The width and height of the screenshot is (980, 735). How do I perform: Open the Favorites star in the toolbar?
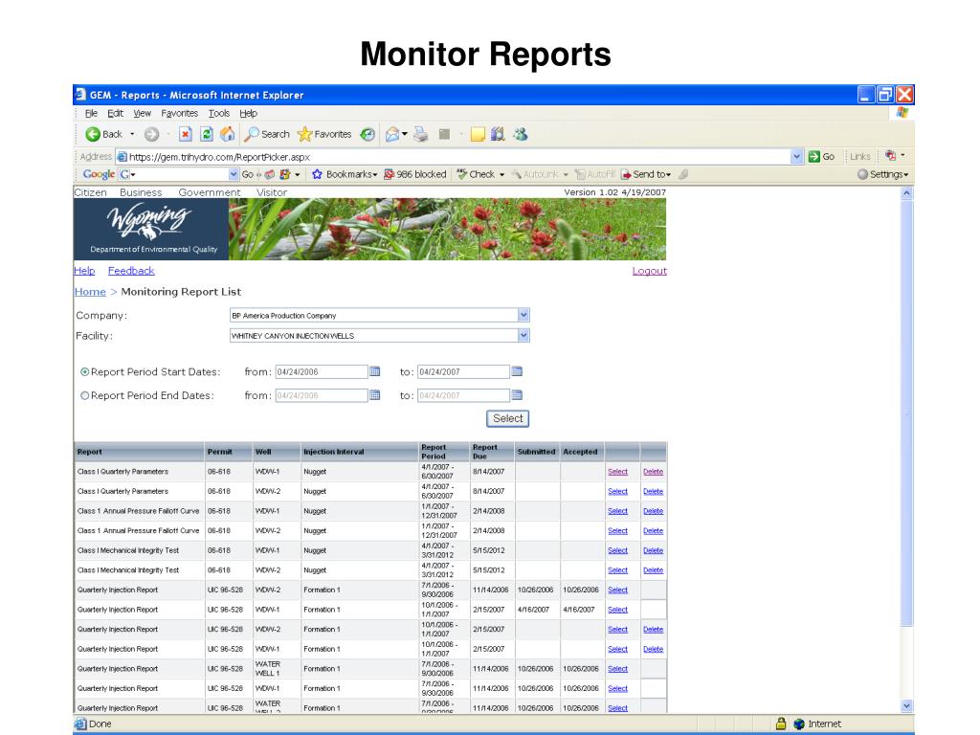(x=324, y=134)
